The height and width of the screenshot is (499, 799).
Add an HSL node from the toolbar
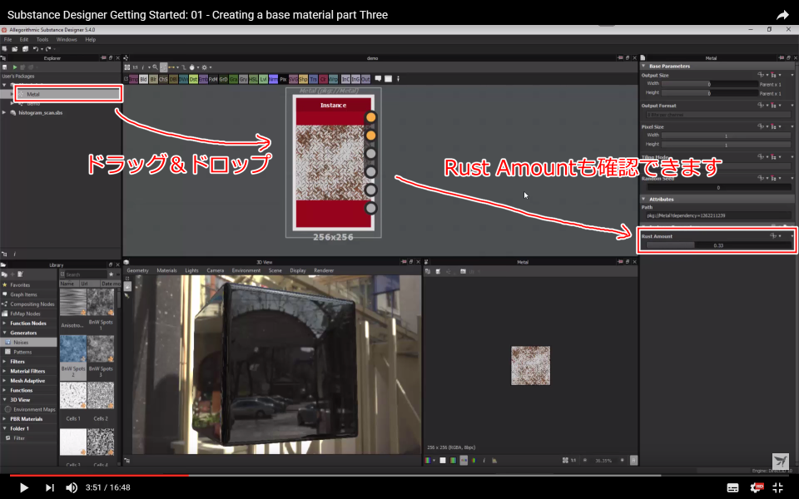point(253,80)
